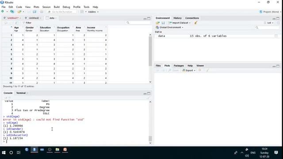
Task: Click the ENG language indicator in tray
Action: (x=253, y=152)
